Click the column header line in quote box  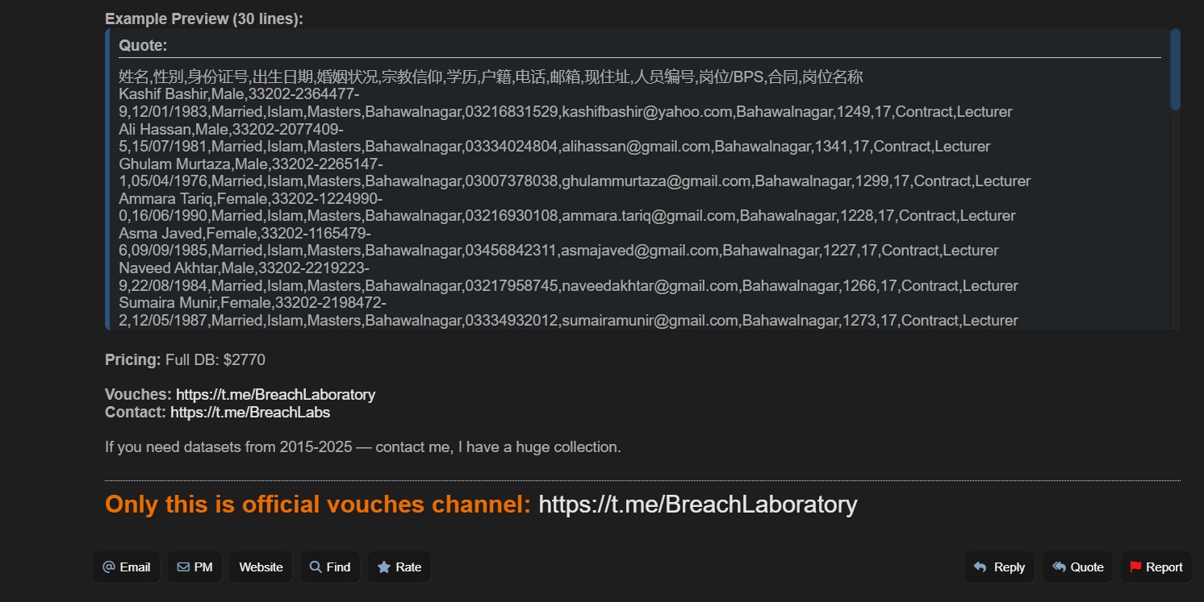pos(491,77)
